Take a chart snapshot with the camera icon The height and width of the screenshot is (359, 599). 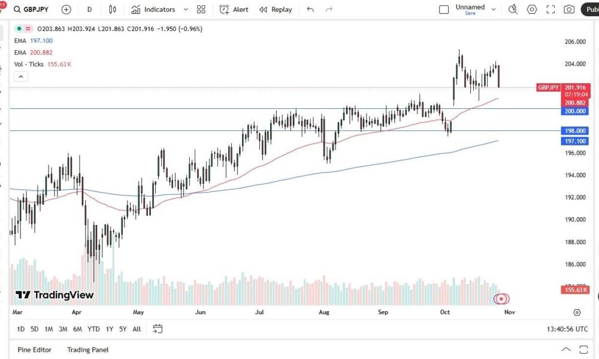[x=569, y=10]
